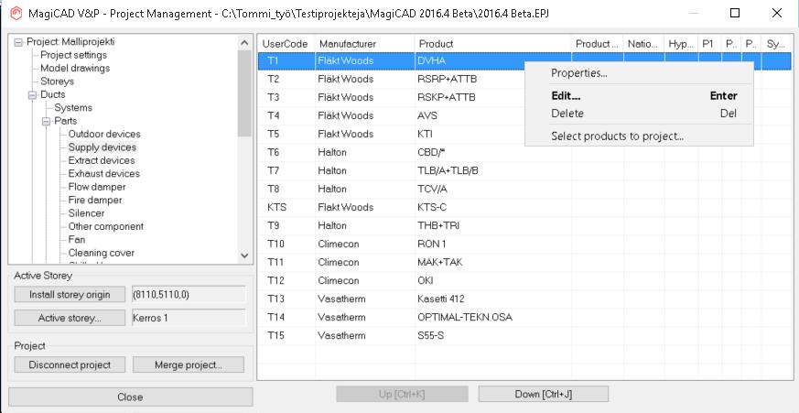
Task: Click the P1 column header
Action: (x=710, y=44)
